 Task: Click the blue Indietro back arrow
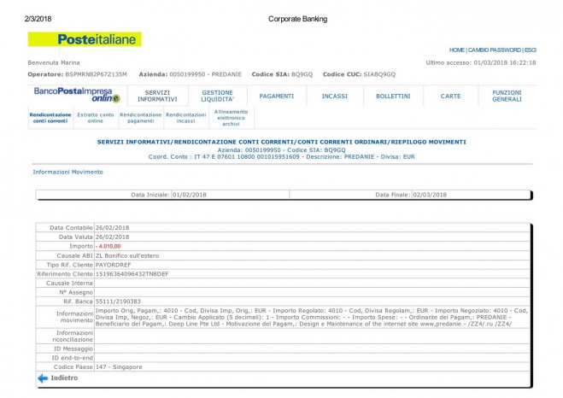click(42, 377)
